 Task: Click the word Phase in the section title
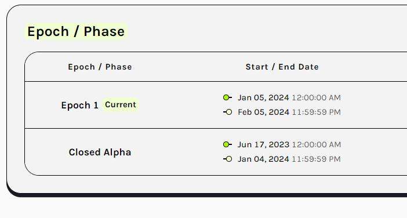click(x=104, y=32)
